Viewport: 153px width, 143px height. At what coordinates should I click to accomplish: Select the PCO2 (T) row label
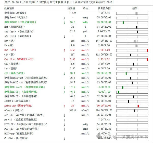[26, 124]
